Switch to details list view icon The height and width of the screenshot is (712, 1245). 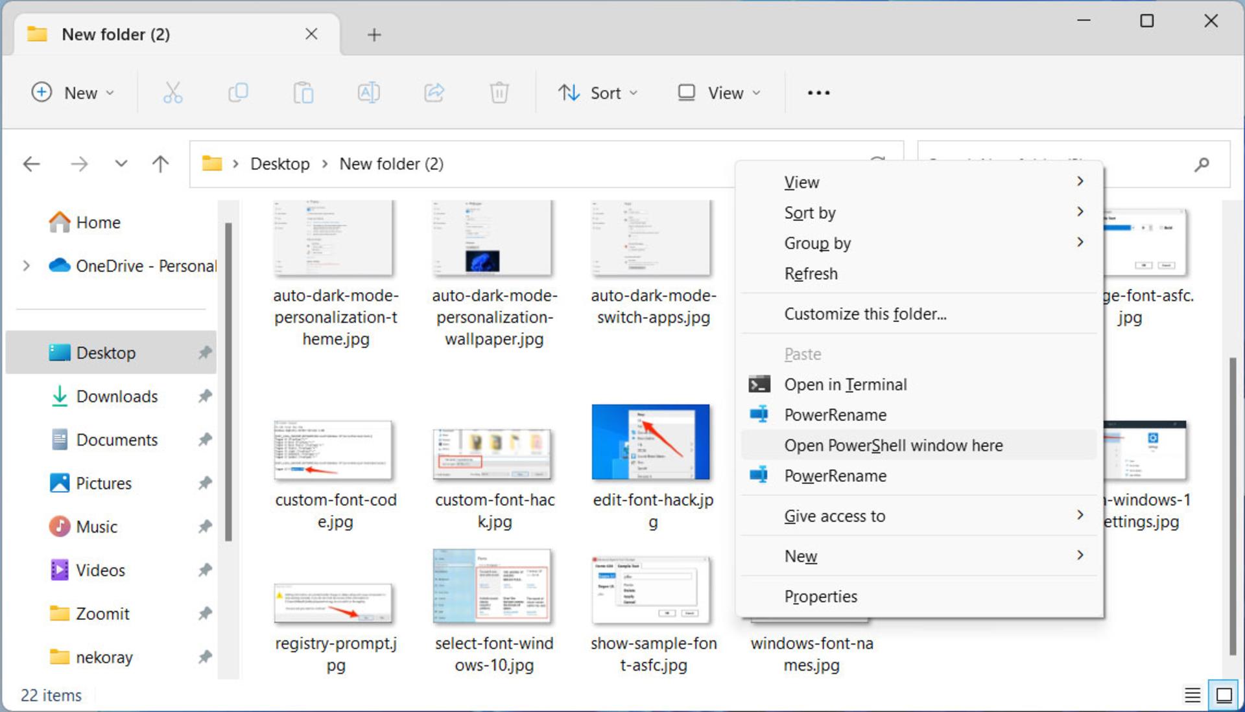[x=1192, y=695]
